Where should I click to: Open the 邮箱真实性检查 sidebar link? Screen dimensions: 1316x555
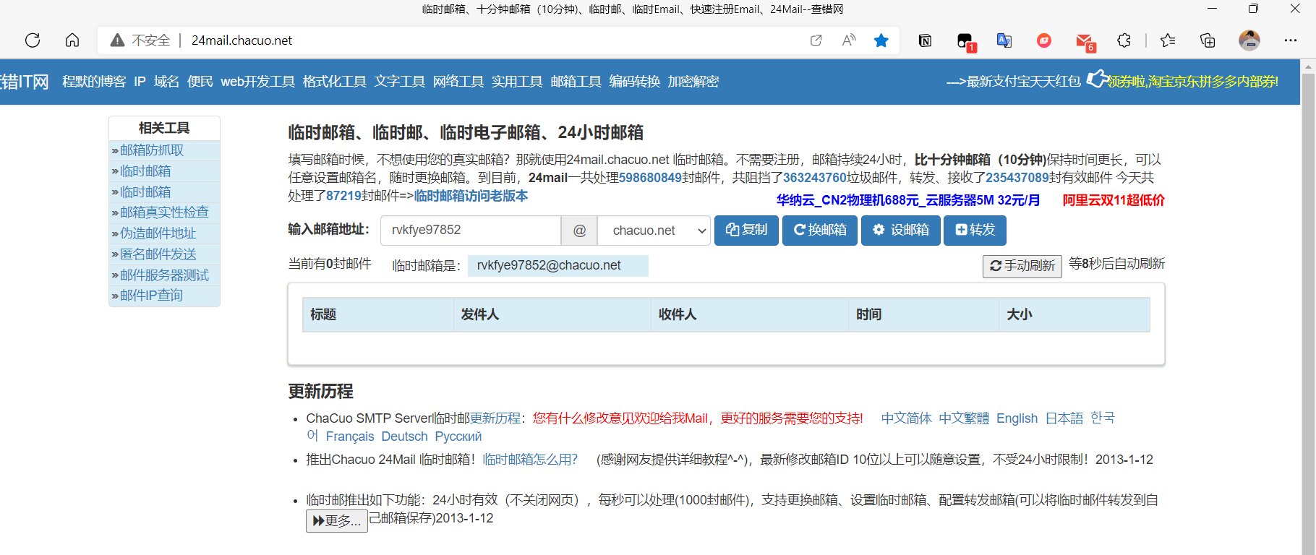[x=164, y=212]
